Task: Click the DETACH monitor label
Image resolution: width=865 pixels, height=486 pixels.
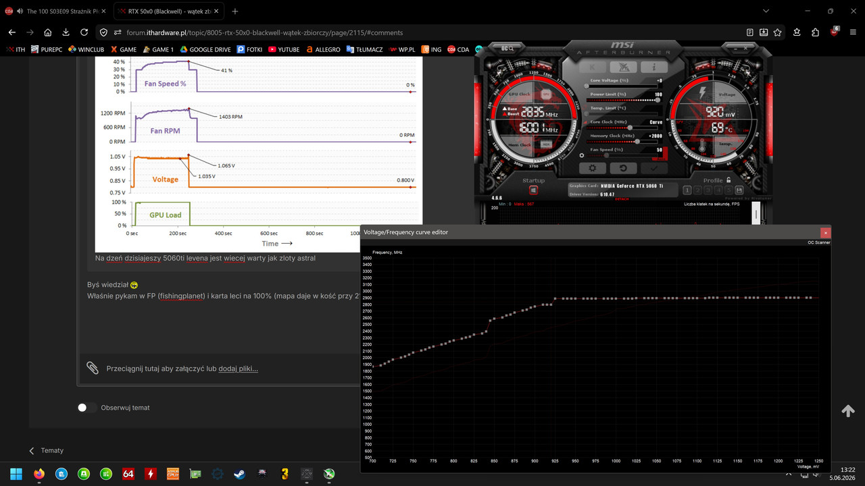Action: coord(621,199)
